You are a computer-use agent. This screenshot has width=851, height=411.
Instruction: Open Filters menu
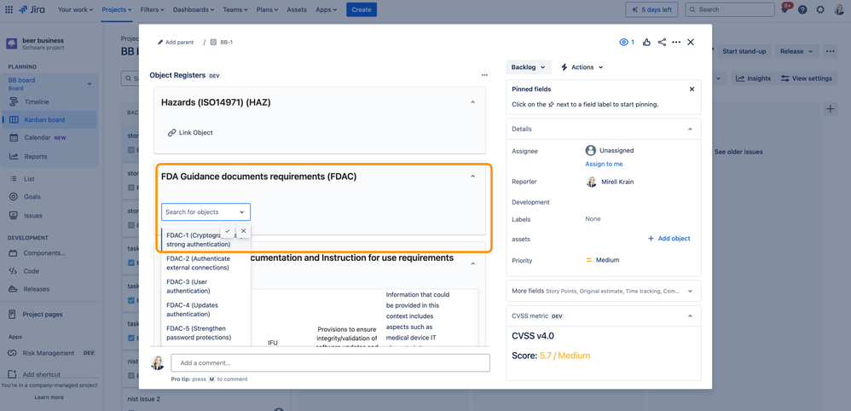point(153,9)
